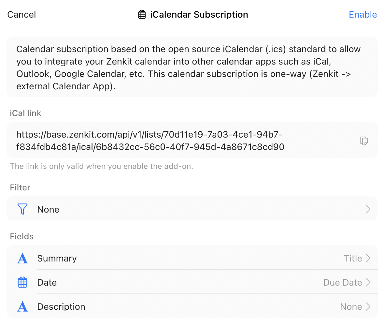
Task: Select the Summary field row label
Action: [57, 258]
